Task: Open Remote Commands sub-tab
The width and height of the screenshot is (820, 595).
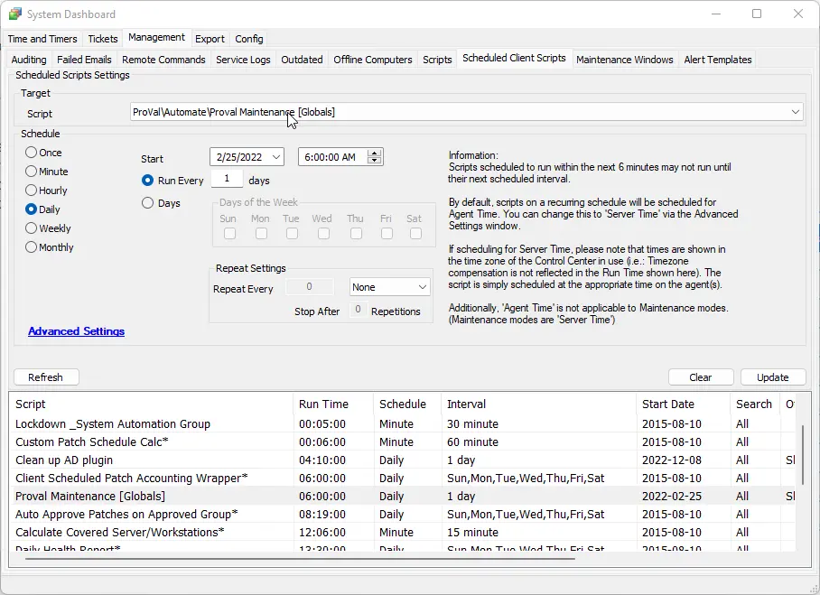Action: [163, 60]
